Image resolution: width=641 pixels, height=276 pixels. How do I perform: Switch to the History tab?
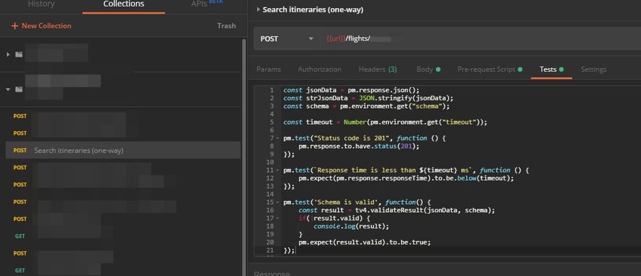(41, 4)
